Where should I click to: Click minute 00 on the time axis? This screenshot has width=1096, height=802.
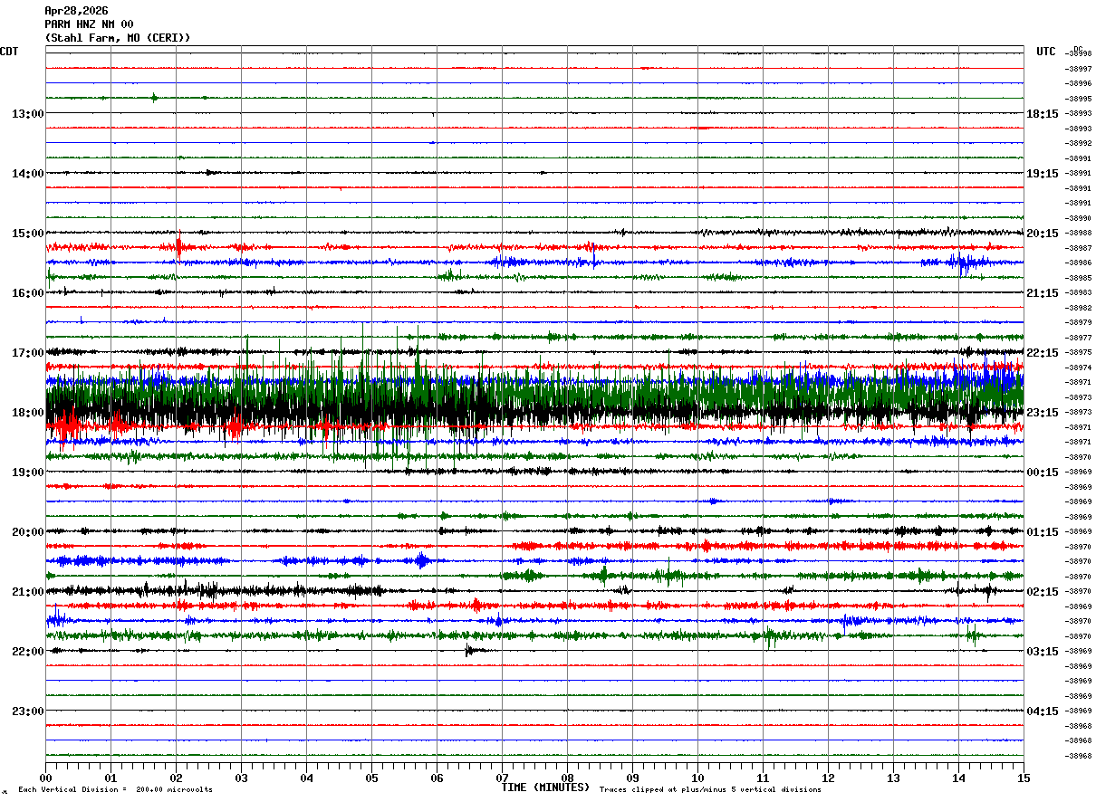[x=46, y=778]
